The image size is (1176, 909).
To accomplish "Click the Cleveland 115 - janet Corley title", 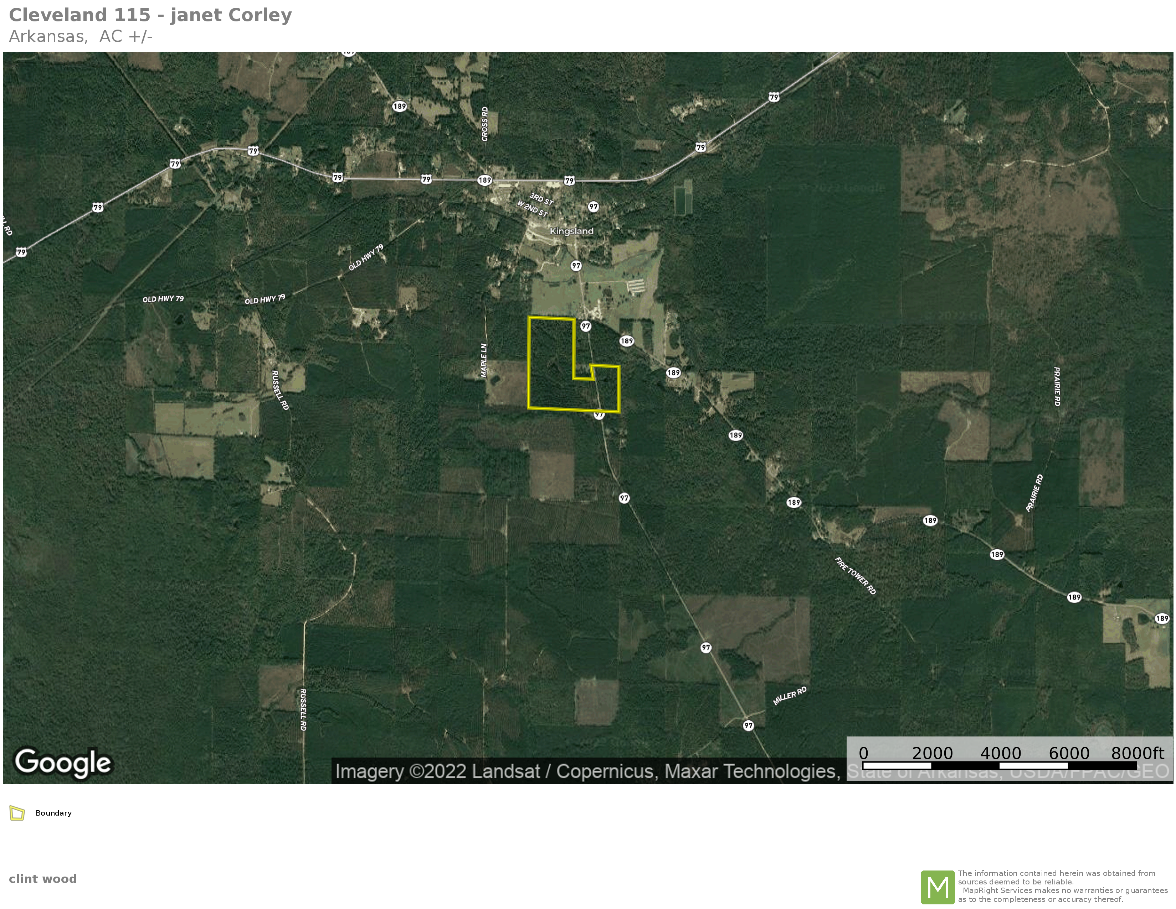I will 150,15.
